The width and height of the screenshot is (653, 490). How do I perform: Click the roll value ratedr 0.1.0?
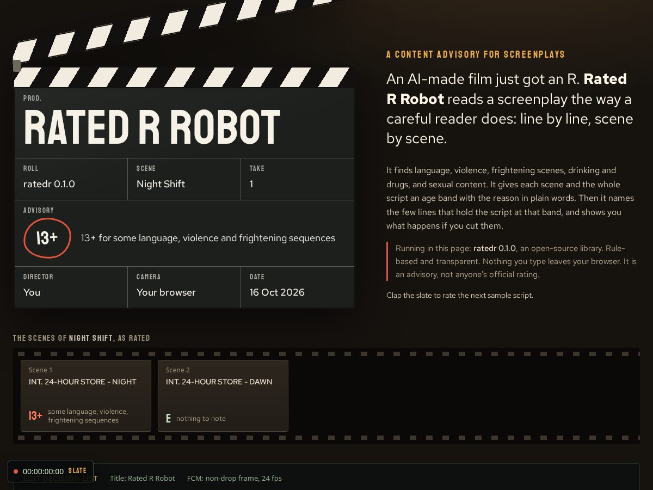49,184
